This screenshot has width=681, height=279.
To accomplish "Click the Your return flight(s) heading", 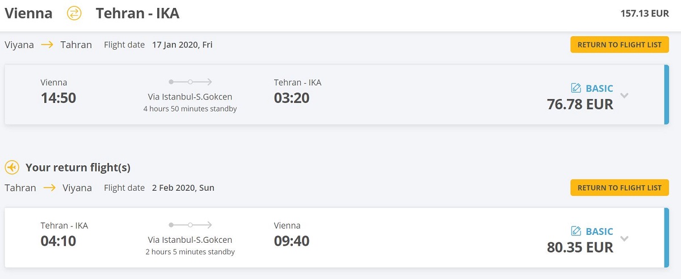I will point(78,168).
